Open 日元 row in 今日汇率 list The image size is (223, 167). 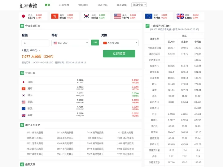80,81
